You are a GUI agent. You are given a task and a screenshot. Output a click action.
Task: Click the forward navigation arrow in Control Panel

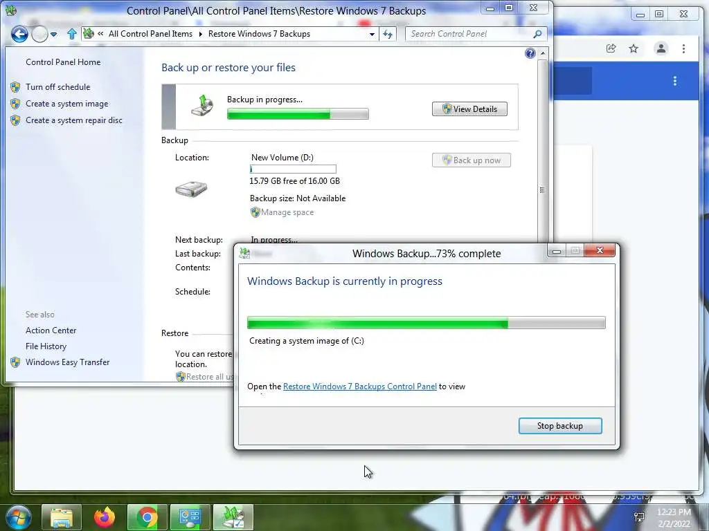39,34
